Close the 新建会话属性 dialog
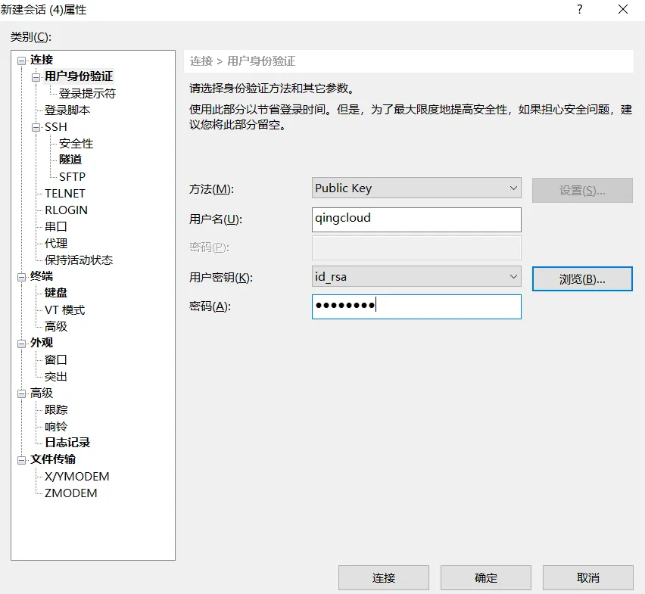The image size is (645, 594). click(x=623, y=9)
